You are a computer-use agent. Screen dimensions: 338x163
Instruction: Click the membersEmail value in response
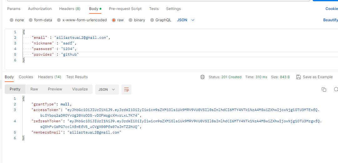tap(95, 132)
